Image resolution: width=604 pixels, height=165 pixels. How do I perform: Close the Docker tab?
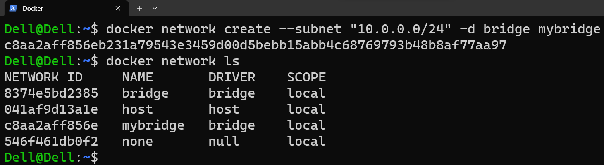click(x=118, y=8)
